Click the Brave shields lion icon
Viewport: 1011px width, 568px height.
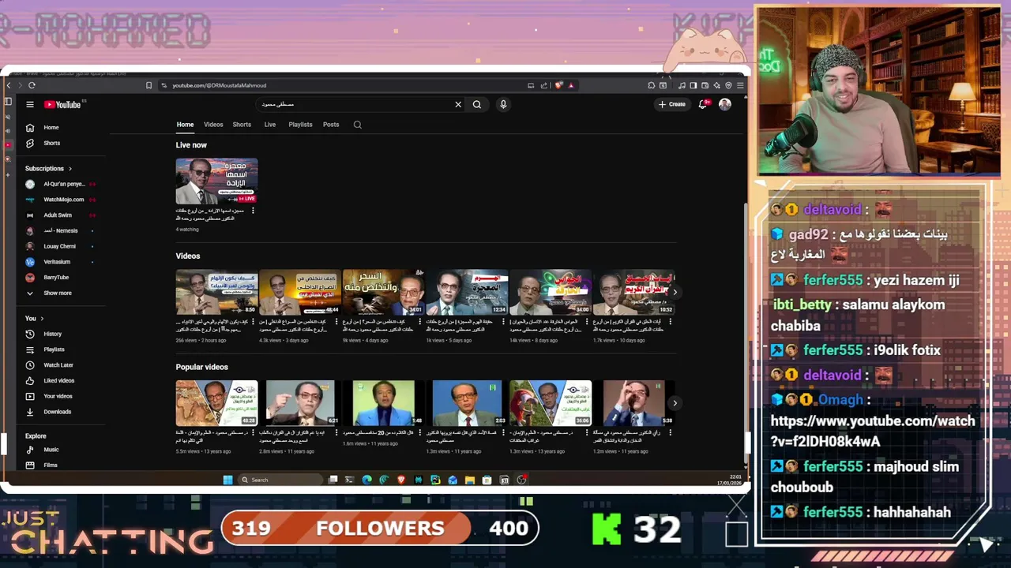[x=559, y=85]
